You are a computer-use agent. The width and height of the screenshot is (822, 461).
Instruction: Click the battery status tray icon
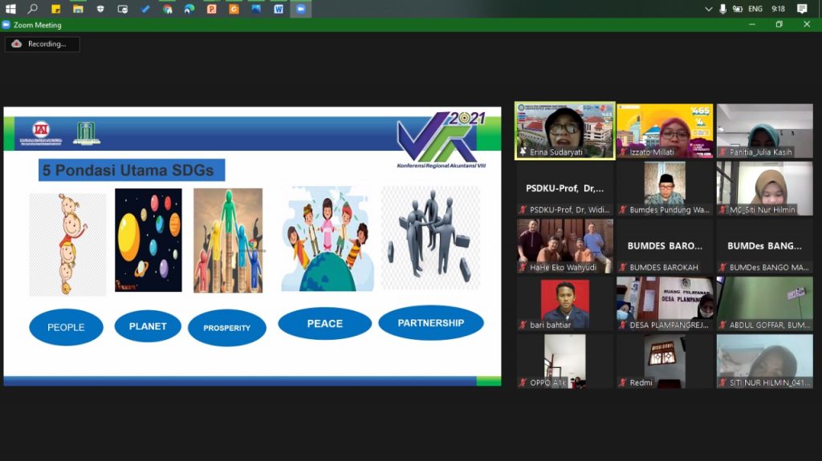[738, 9]
